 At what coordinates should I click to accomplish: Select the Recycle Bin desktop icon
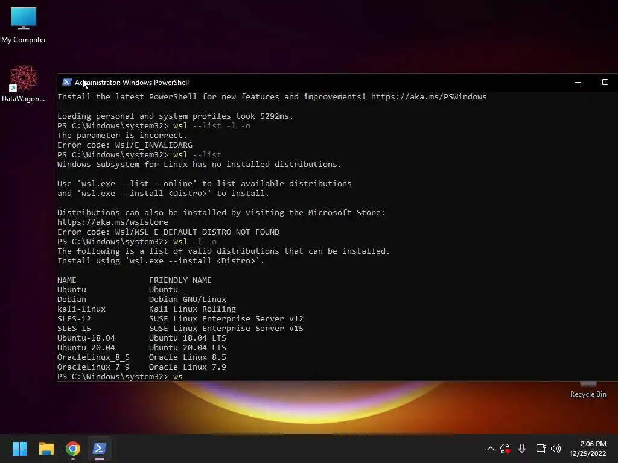pos(588,390)
